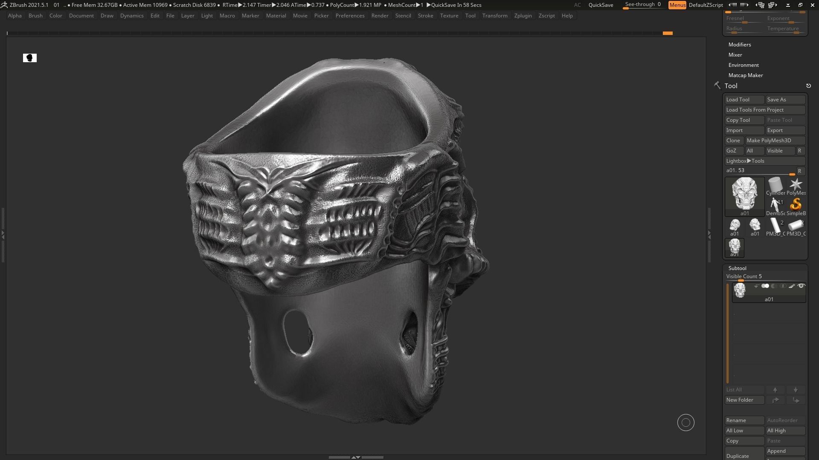The width and height of the screenshot is (819, 460).
Task: Click the Export button
Action: click(x=785, y=130)
